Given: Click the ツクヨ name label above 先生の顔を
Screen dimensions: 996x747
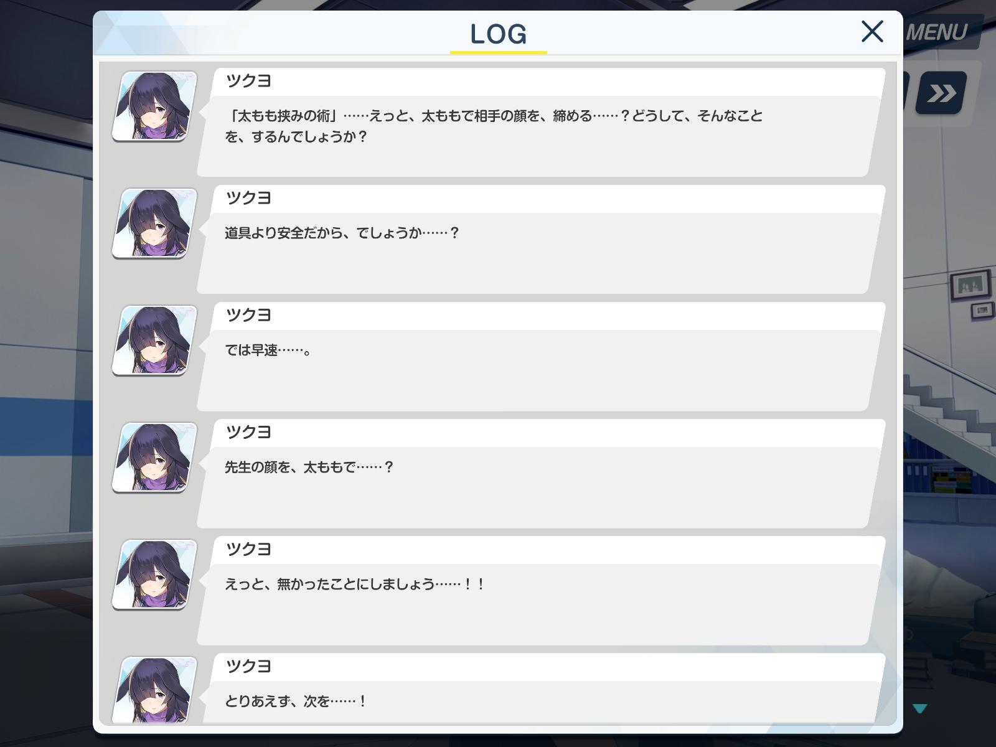Looking at the screenshot, I should click(248, 432).
